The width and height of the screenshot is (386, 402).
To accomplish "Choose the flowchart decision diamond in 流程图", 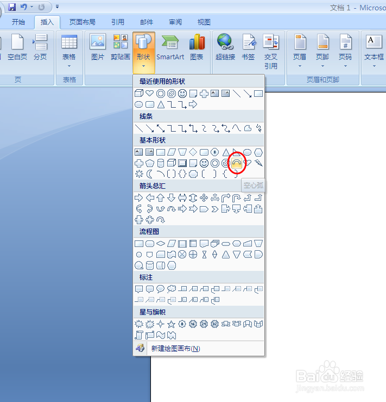I will coord(161,243).
